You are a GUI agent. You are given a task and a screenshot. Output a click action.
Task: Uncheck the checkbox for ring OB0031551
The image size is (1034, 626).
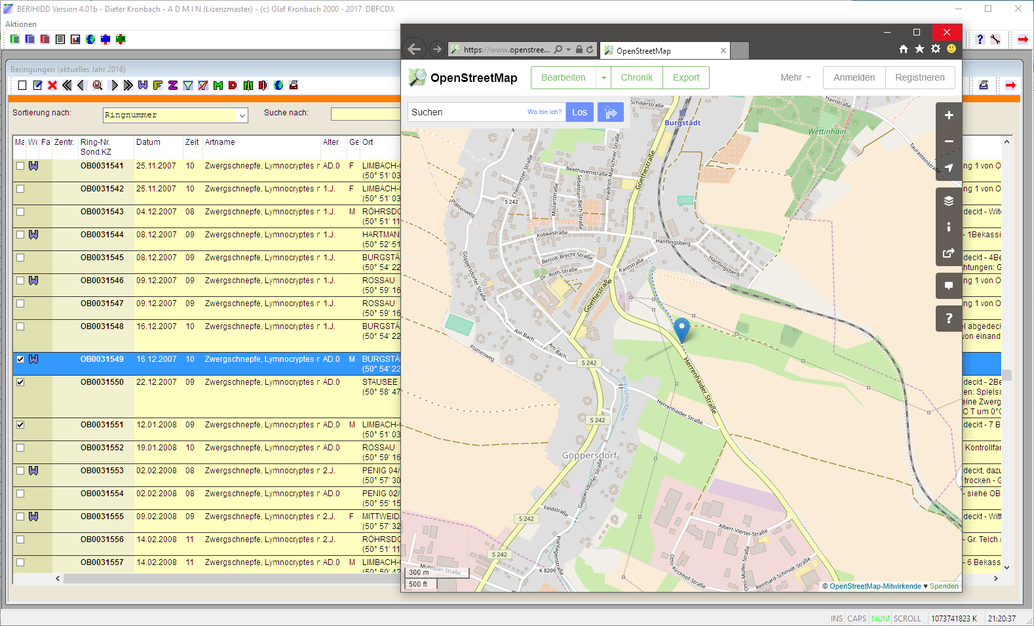coord(20,425)
